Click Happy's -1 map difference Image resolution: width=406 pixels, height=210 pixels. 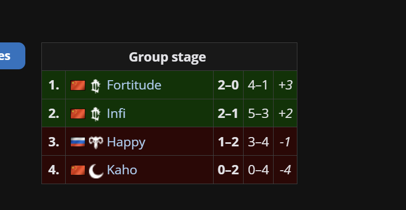[285, 142]
